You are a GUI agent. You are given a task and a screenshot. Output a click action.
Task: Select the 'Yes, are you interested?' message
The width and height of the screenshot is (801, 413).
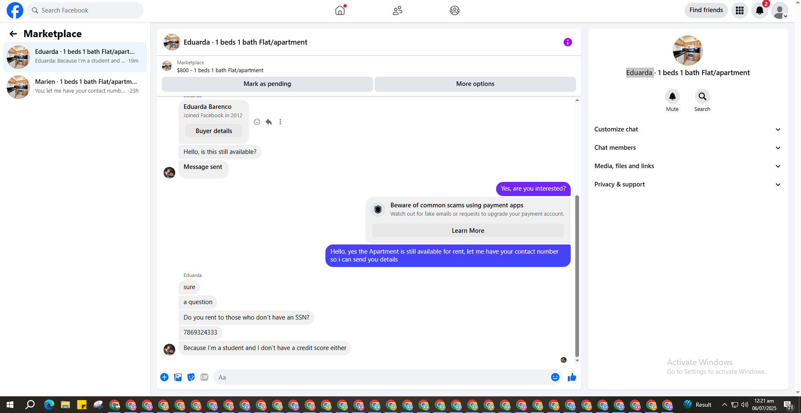pyautogui.click(x=533, y=189)
